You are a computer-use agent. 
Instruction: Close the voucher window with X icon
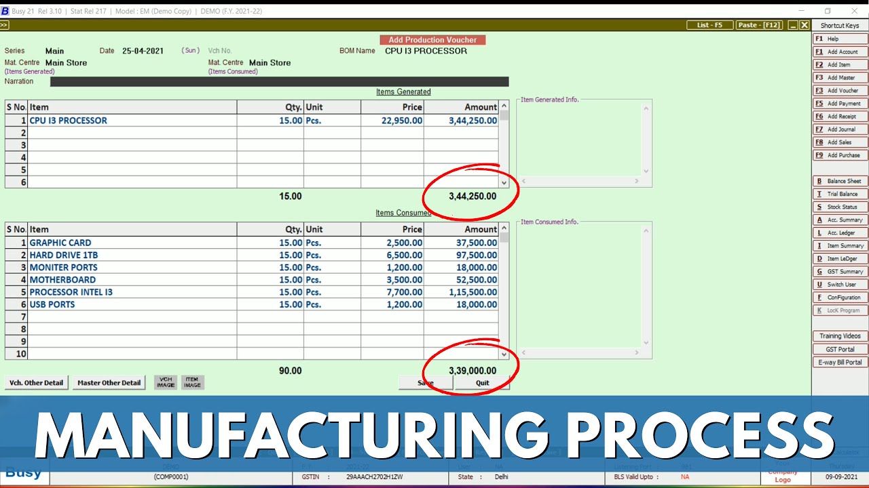click(x=805, y=25)
